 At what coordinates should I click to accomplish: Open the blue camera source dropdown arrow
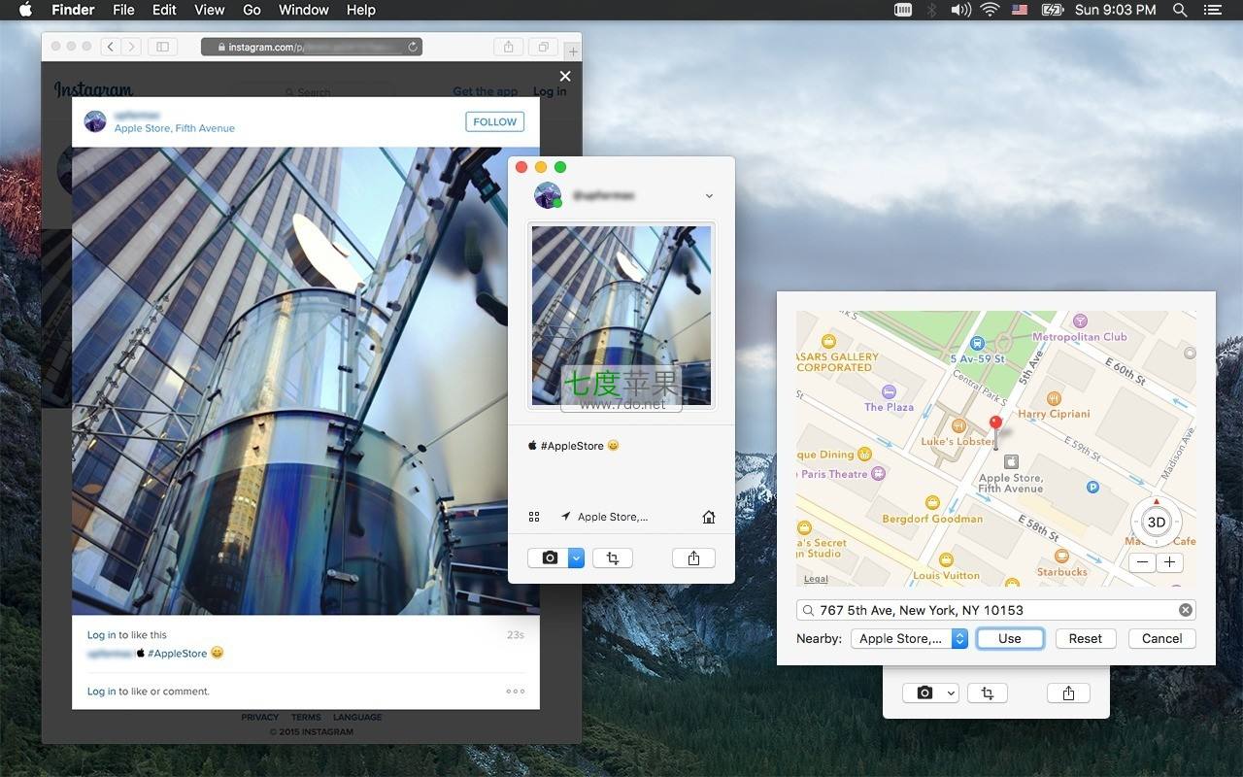click(576, 557)
